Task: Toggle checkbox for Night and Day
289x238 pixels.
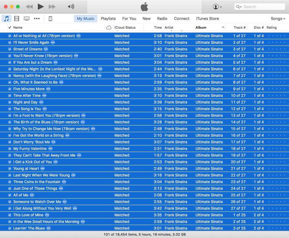Action: [10, 102]
